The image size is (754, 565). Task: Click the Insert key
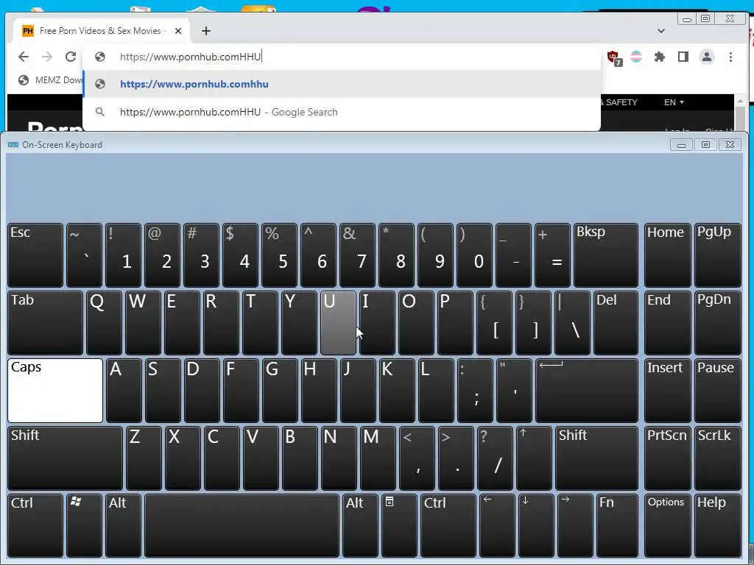pyautogui.click(x=667, y=390)
